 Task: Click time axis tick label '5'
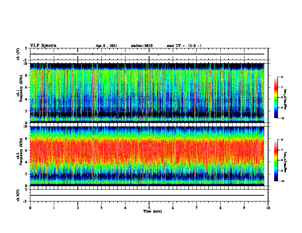[x=149, y=208]
